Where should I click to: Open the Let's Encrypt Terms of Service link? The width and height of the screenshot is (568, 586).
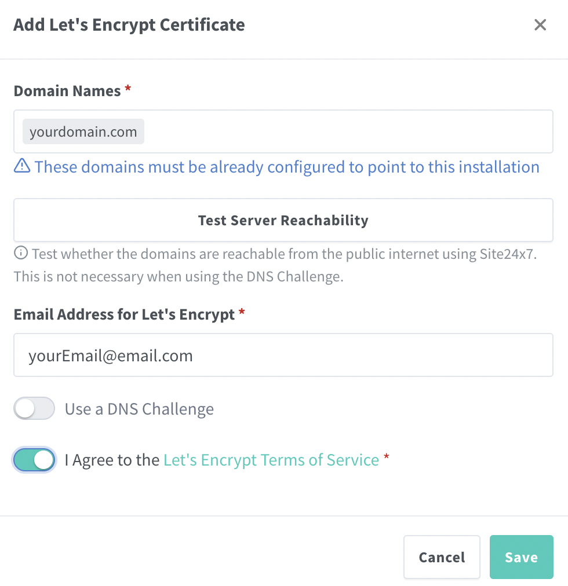[271, 460]
